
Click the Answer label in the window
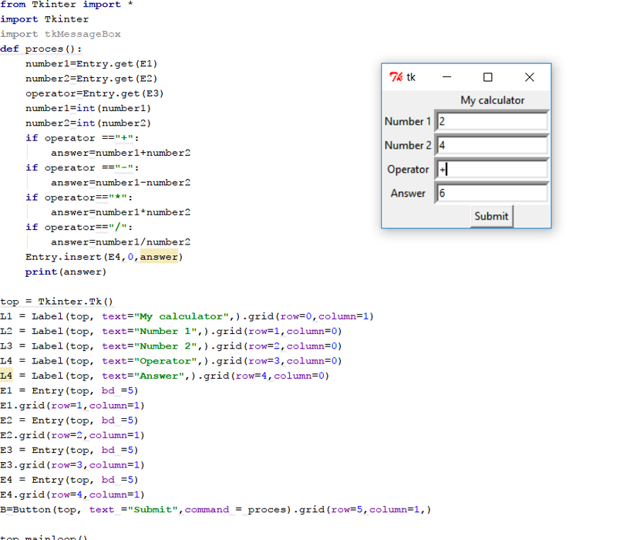pos(408,193)
